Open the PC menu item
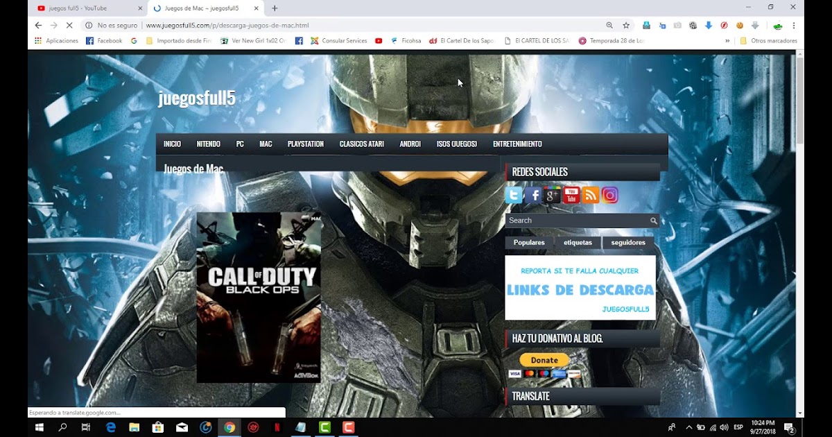Viewport: 832px width, 437px height. pos(240,144)
